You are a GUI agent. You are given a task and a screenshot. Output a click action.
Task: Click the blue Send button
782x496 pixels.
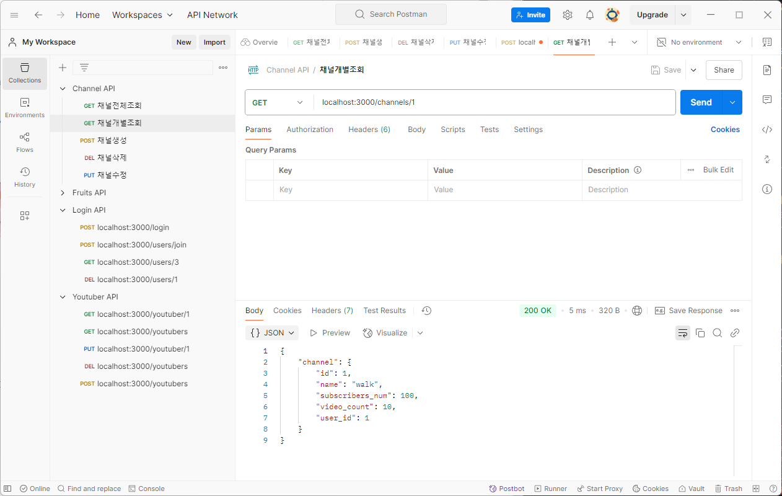click(701, 102)
